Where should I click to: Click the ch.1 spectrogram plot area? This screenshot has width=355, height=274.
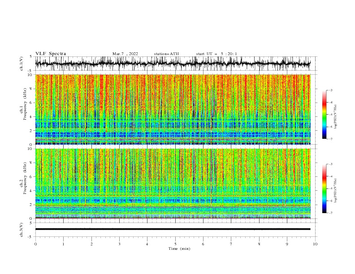pyautogui.click(x=173, y=109)
